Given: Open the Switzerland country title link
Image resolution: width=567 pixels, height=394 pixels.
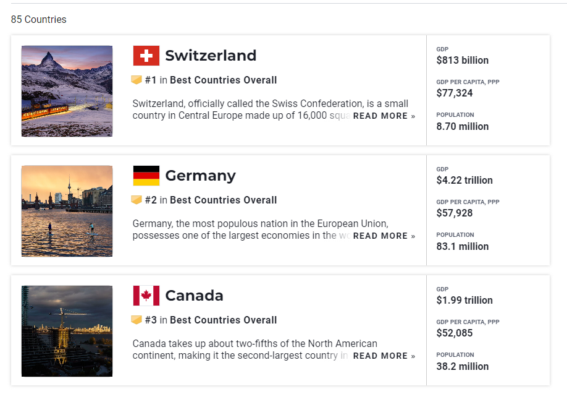Looking at the screenshot, I should [211, 56].
